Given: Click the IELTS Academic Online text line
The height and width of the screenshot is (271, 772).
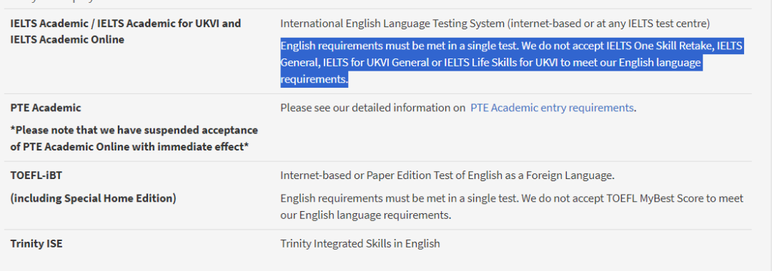Looking at the screenshot, I should [67, 39].
